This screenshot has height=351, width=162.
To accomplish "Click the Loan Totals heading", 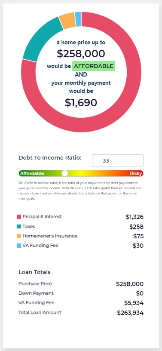I will click(x=34, y=272).
